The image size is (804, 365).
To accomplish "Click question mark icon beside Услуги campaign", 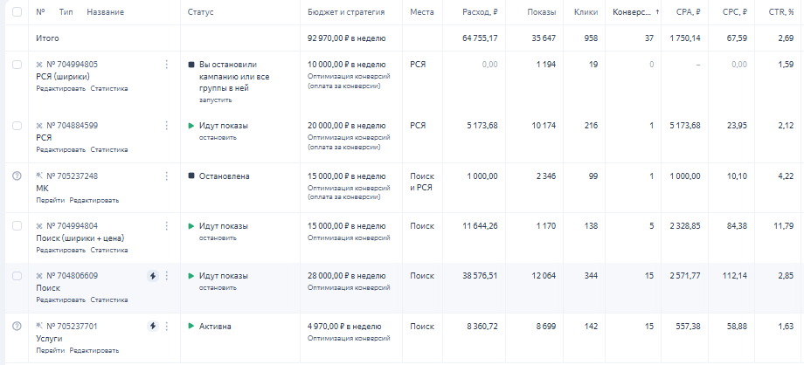I will point(17,326).
